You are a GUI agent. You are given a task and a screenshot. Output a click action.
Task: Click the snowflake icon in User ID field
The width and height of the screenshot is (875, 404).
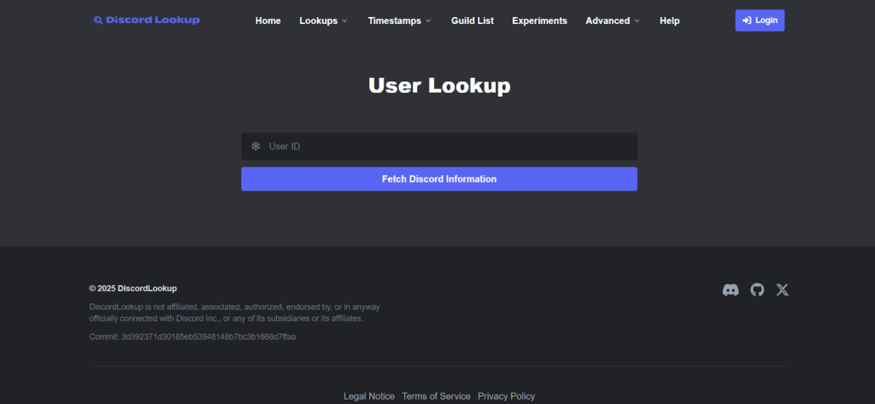(x=255, y=146)
